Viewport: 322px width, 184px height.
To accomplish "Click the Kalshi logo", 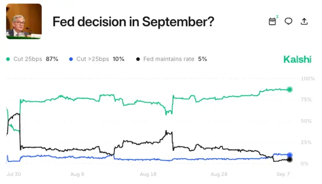I will [297, 60].
